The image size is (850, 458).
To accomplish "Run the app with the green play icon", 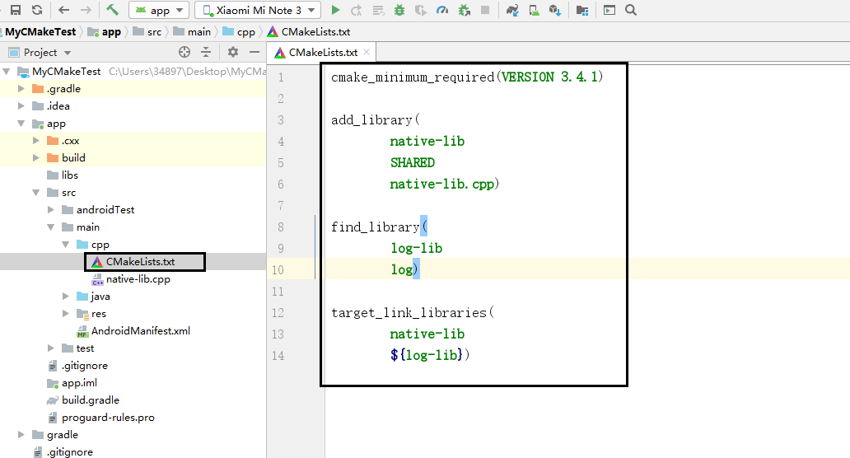I will 335,10.
